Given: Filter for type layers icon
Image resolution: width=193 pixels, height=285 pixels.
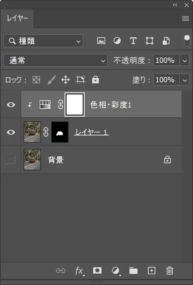Looking at the screenshot, I should point(133,41).
